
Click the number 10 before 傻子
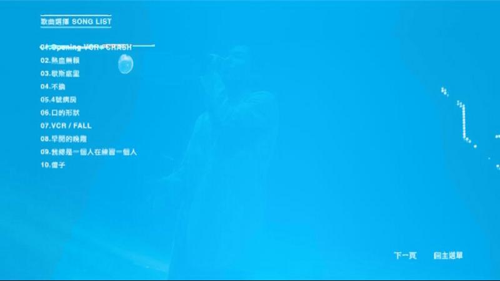[44, 165]
